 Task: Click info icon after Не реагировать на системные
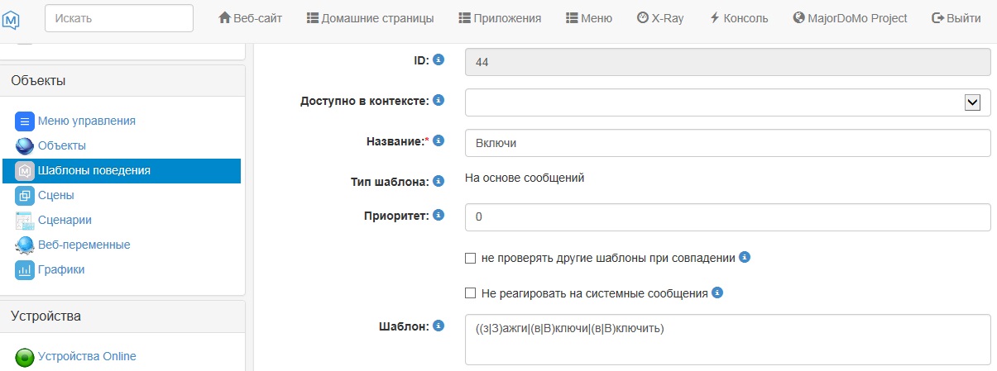[717, 293]
